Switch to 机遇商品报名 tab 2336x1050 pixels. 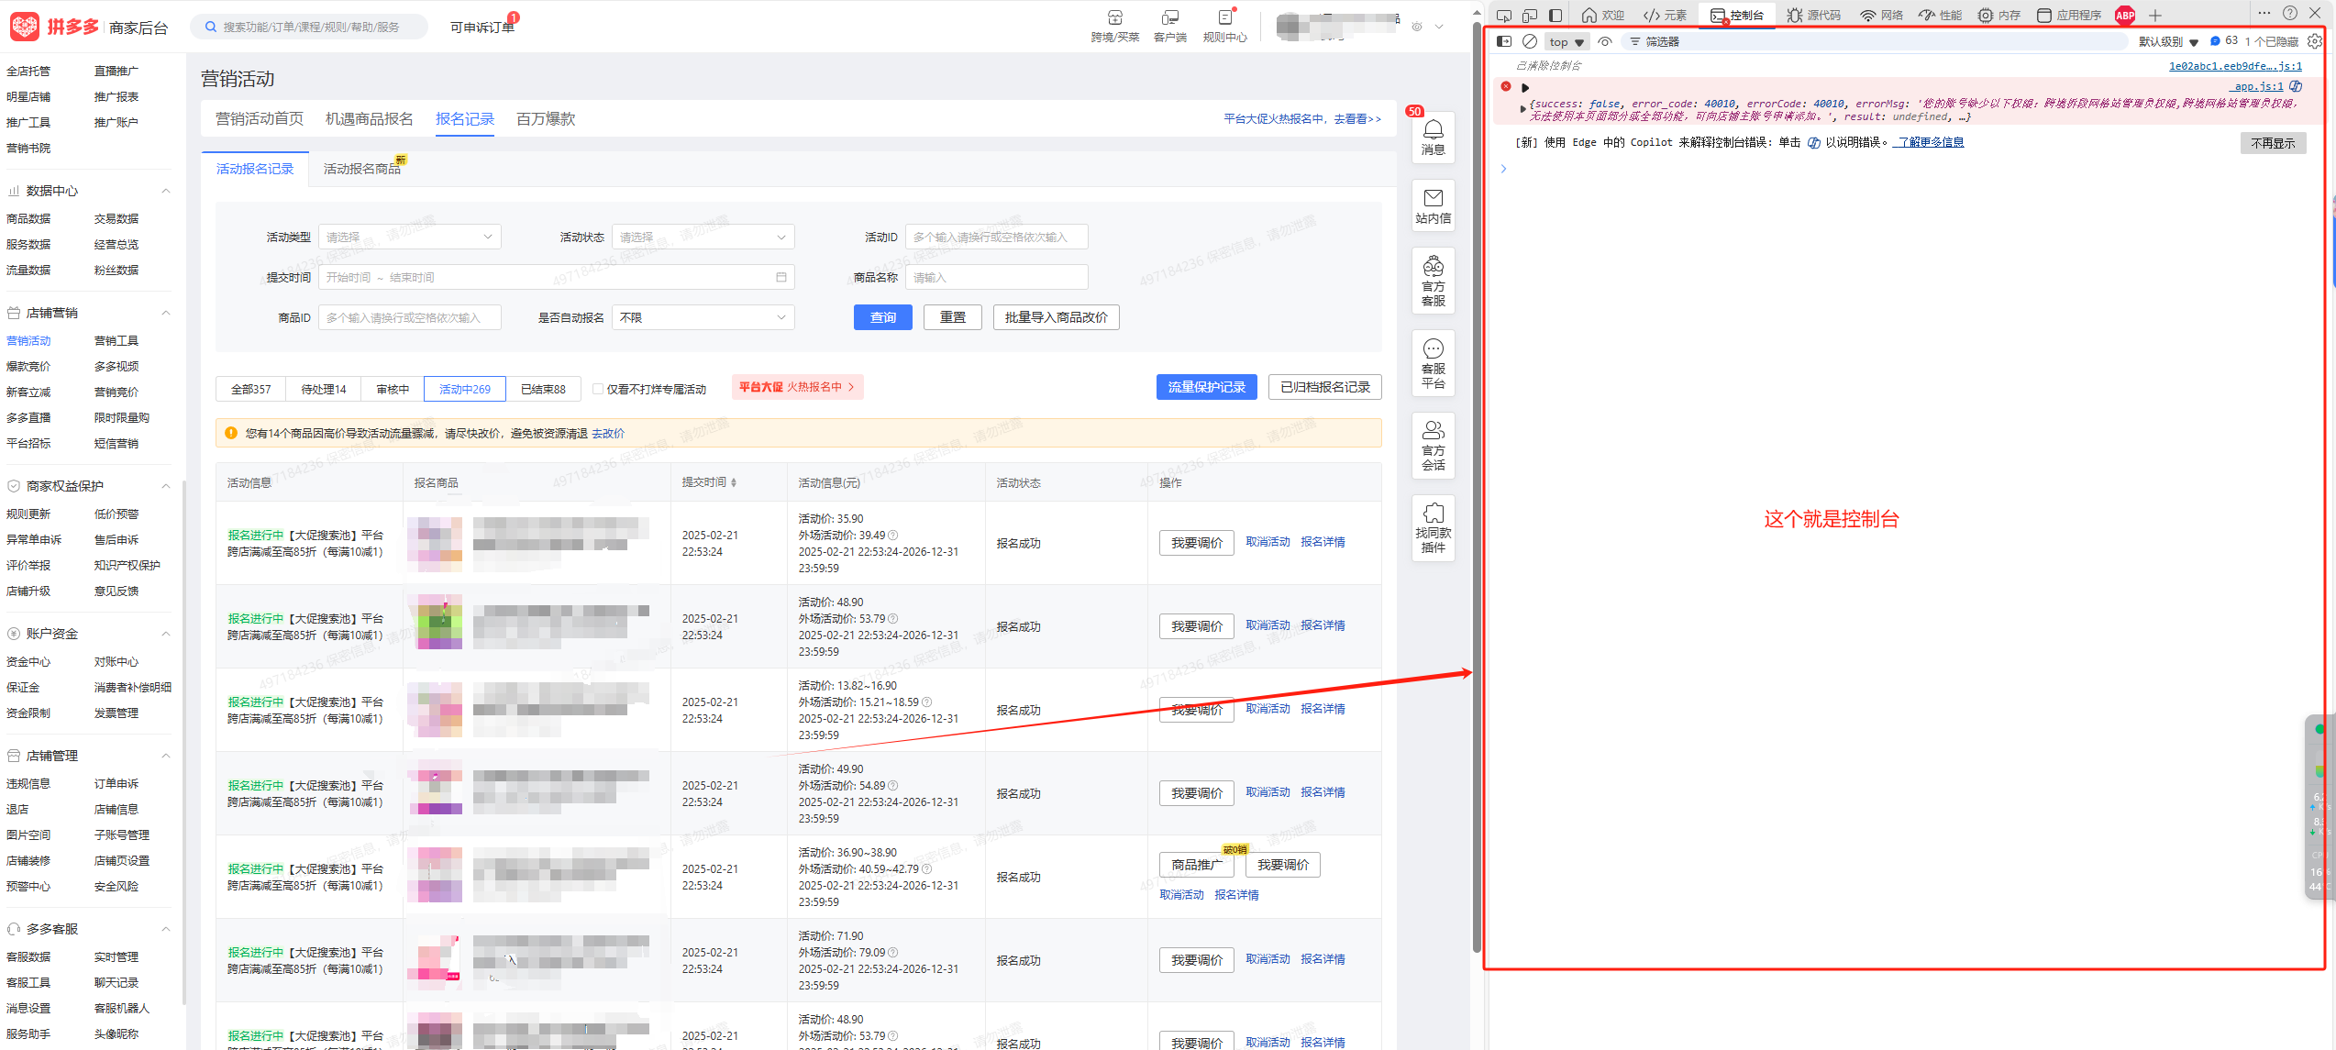point(369,119)
